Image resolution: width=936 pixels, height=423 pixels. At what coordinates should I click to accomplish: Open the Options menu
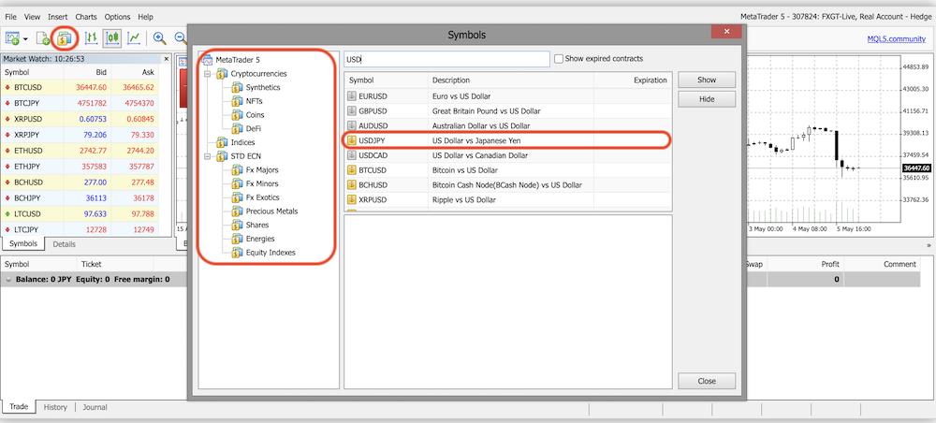point(118,17)
